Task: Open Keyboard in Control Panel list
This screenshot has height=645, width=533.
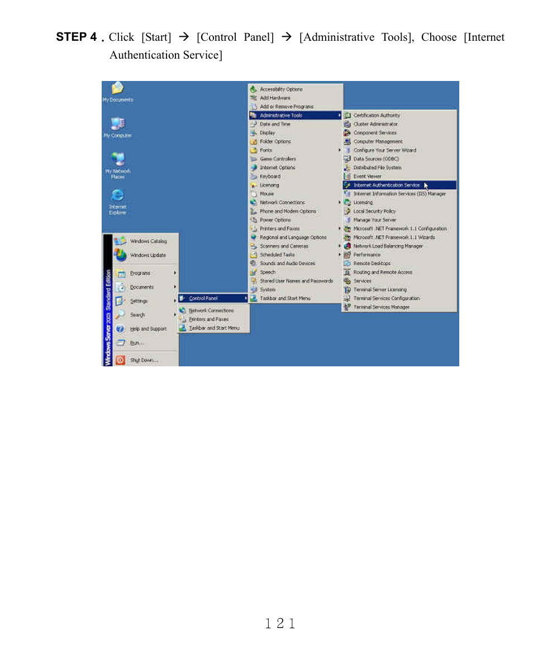Action: 296,176
